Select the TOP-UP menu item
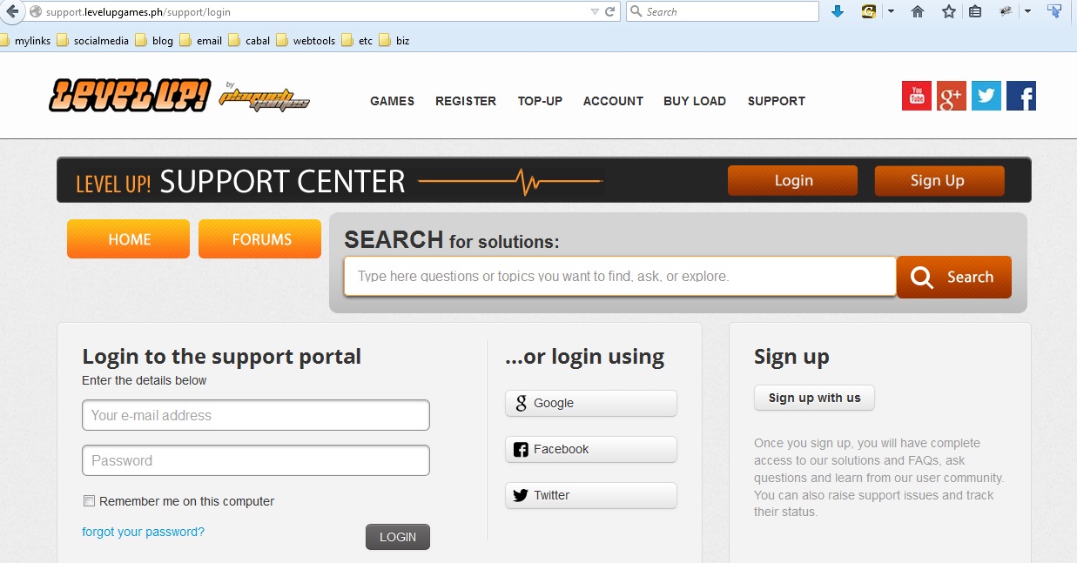Viewport: 1077px width, 563px height. point(540,102)
